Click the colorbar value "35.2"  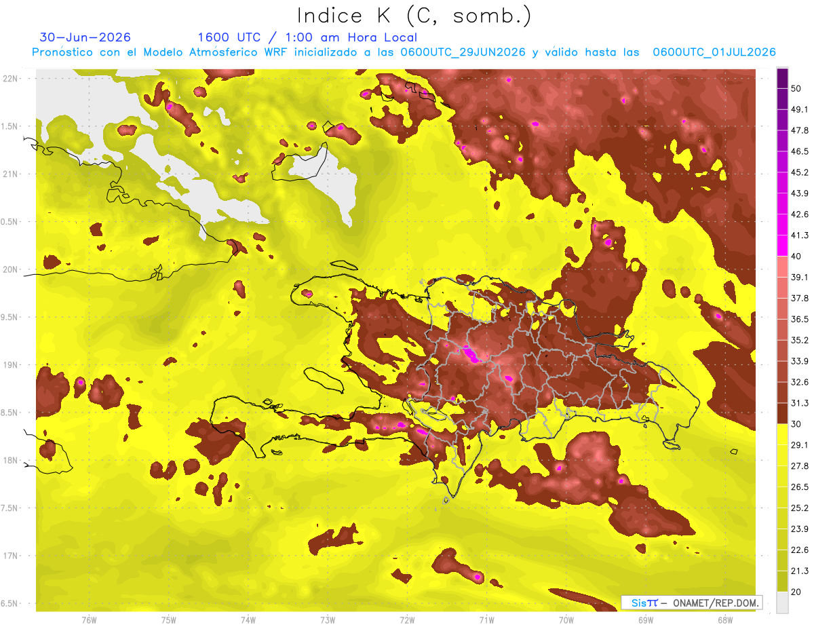pos(800,340)
